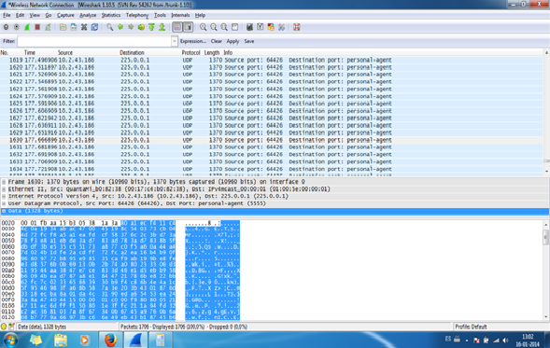
Task: Save this capture file
Action: (x=74, y=27)
